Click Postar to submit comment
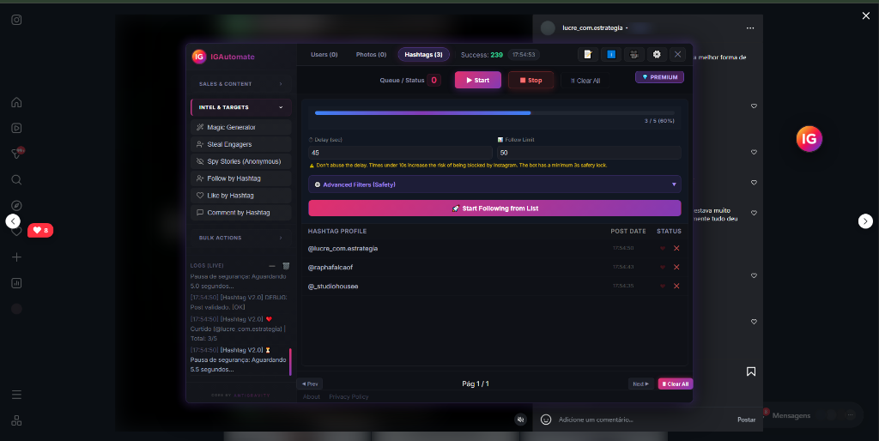 746,420
